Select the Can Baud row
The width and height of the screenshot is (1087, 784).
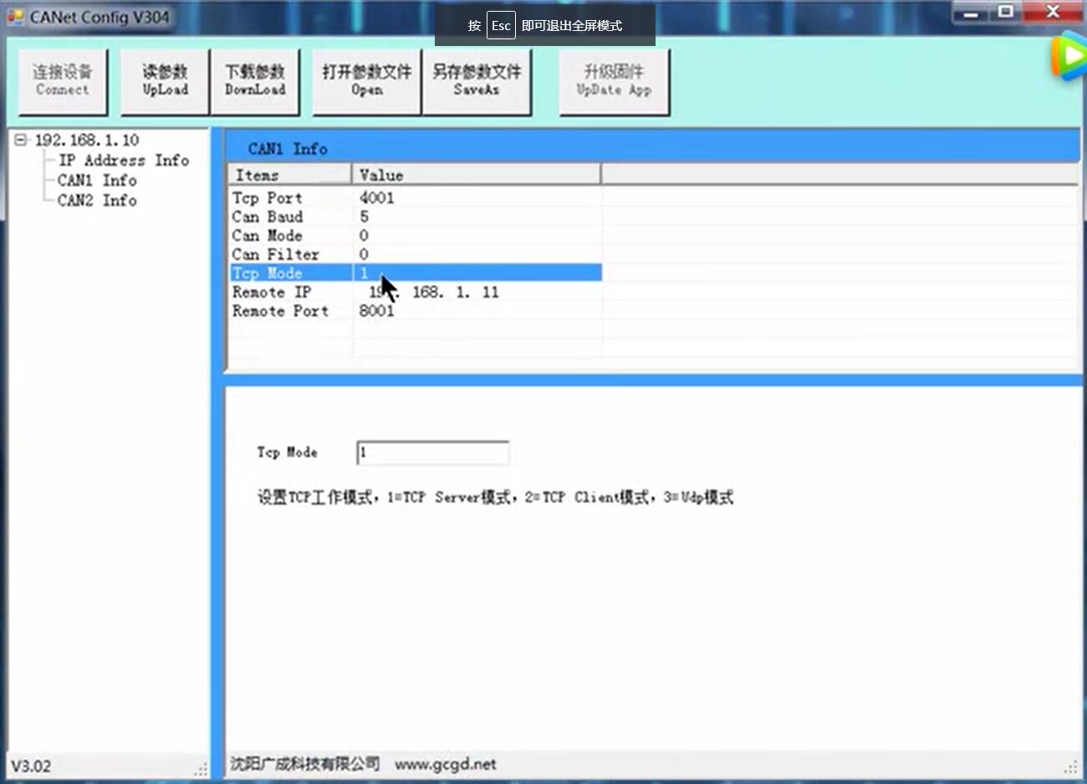tap(268, 217)
